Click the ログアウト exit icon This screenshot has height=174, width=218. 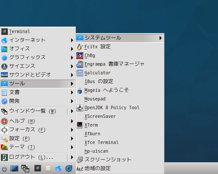click(4, 157)
